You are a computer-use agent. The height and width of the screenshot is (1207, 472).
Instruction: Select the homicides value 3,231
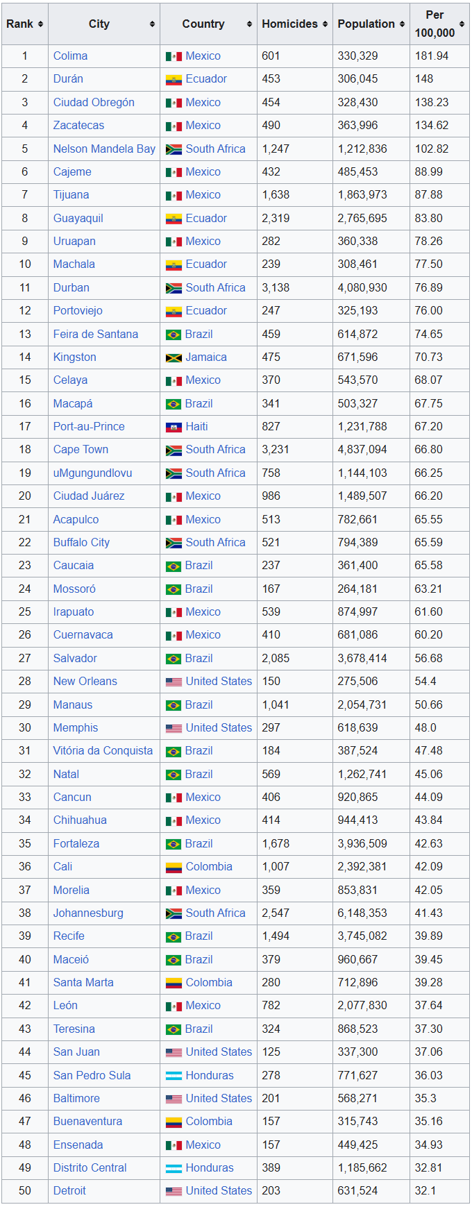276,450
